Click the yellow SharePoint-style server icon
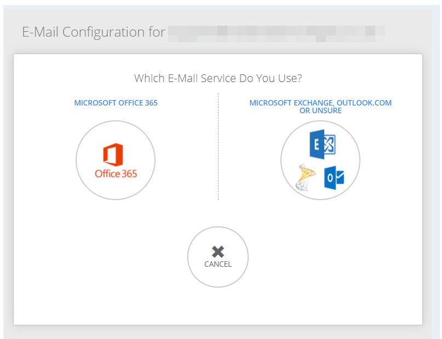 click(x=305, y=177)
